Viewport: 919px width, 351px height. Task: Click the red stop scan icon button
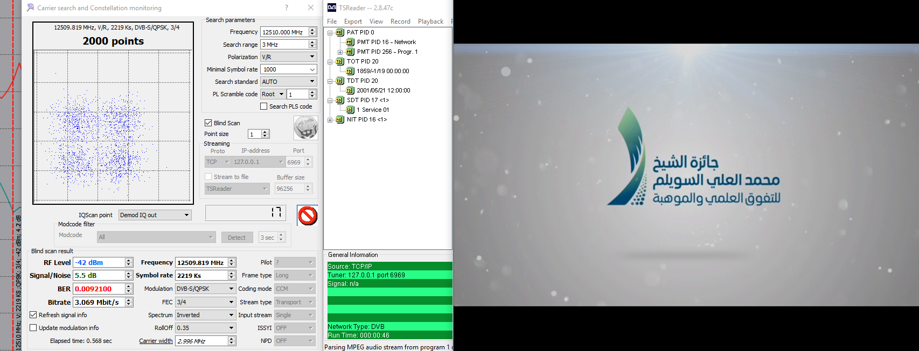pyautogui.click(x=308, y=216)
